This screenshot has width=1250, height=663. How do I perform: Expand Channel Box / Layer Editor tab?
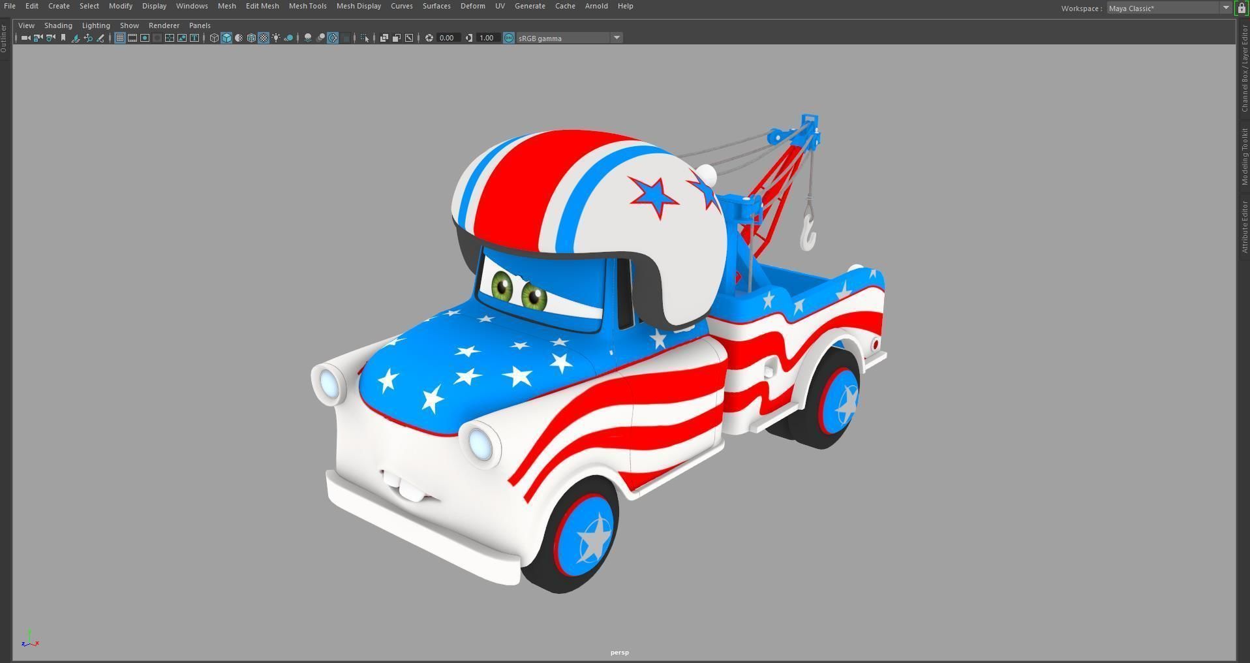[x=1245, y=69]
